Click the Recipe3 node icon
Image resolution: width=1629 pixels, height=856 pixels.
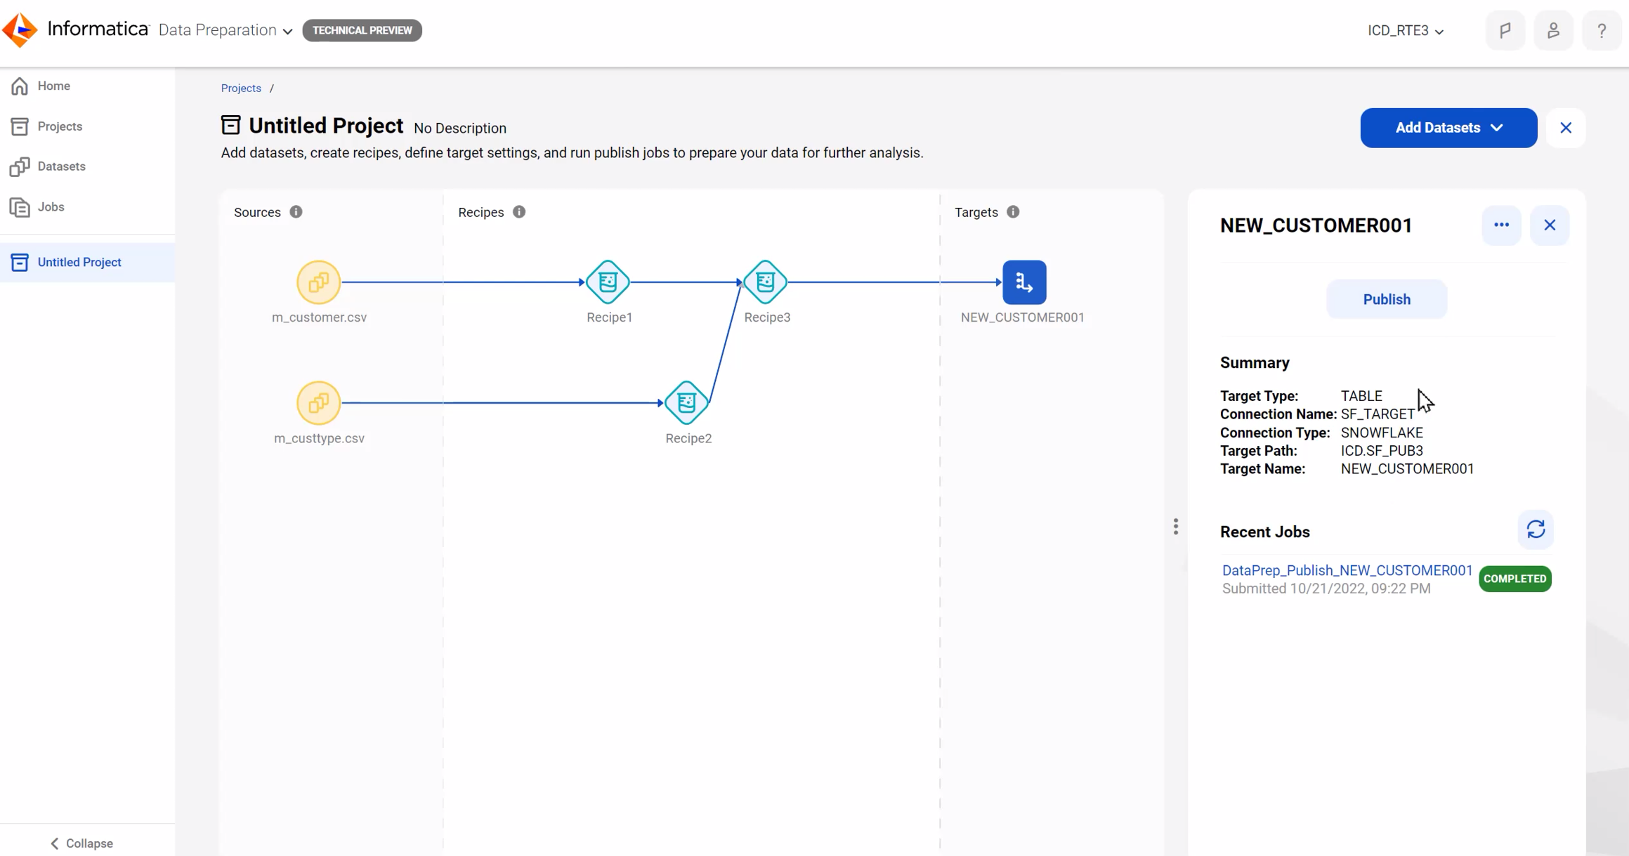tap(765, 282)
